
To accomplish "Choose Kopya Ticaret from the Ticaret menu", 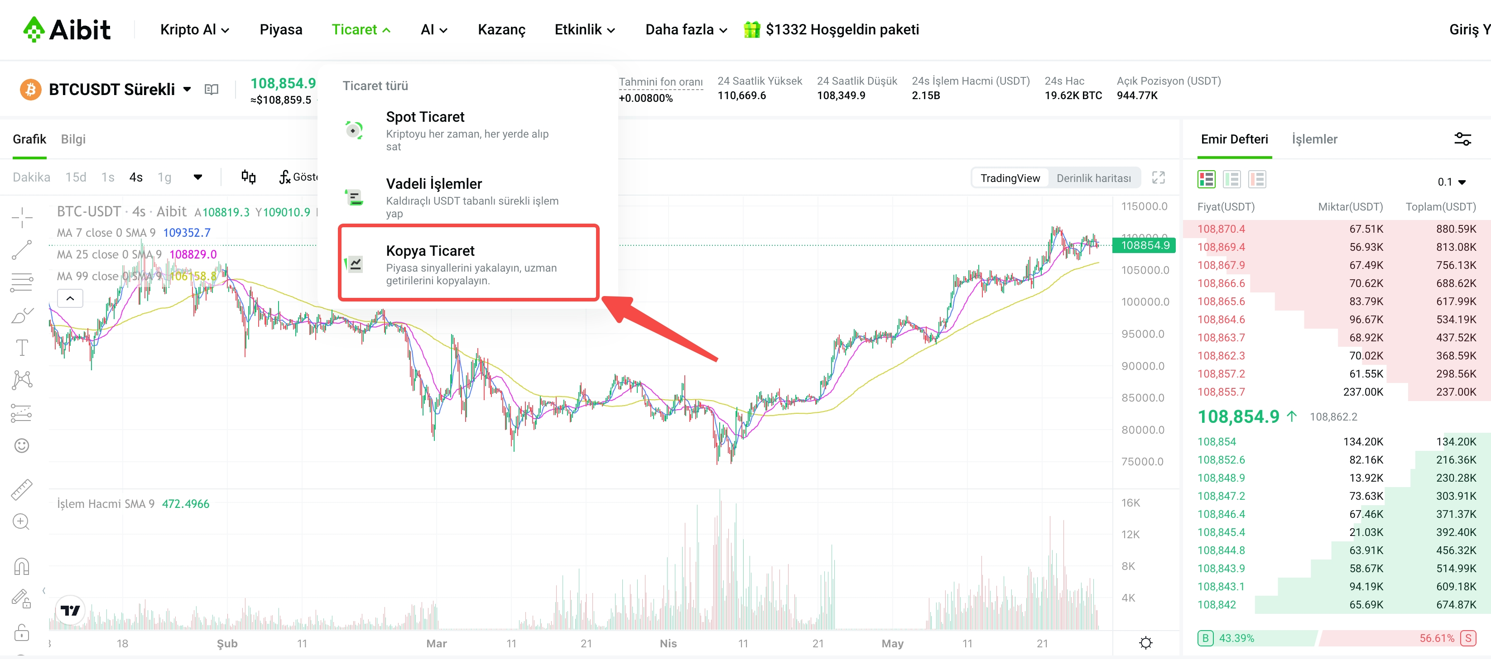I will 468,264.
